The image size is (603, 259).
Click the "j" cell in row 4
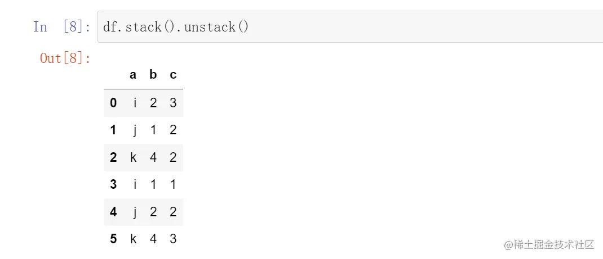(135, 212)
